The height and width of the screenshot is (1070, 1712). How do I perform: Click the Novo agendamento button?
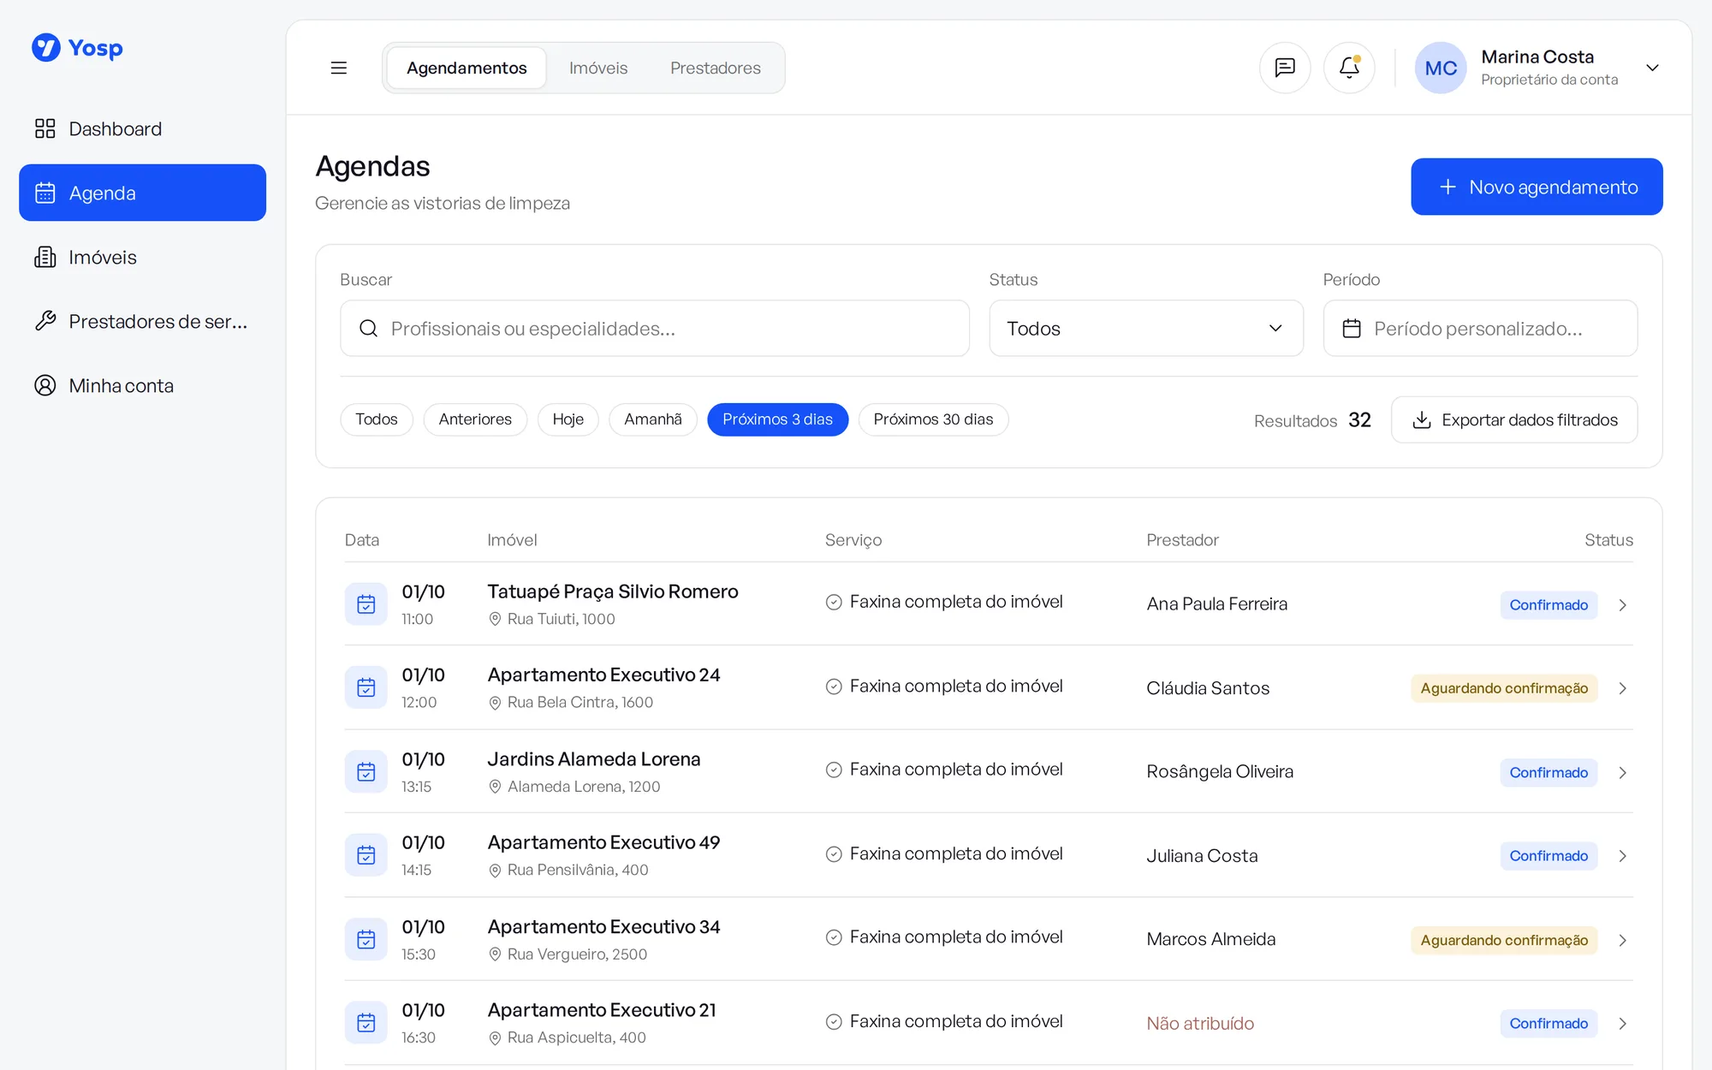tap(1537, 187)
